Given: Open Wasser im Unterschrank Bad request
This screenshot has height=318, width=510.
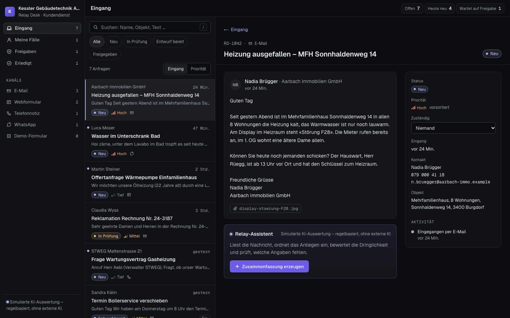Looking at the screenshot, I should 150,141.
